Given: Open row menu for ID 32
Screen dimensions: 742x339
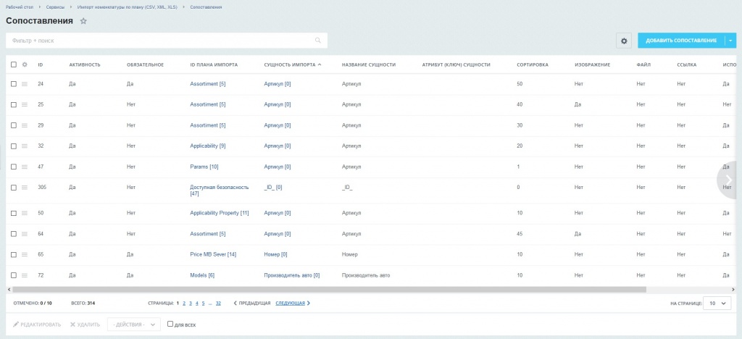Looking at the screenshot, I should [25, 146].
